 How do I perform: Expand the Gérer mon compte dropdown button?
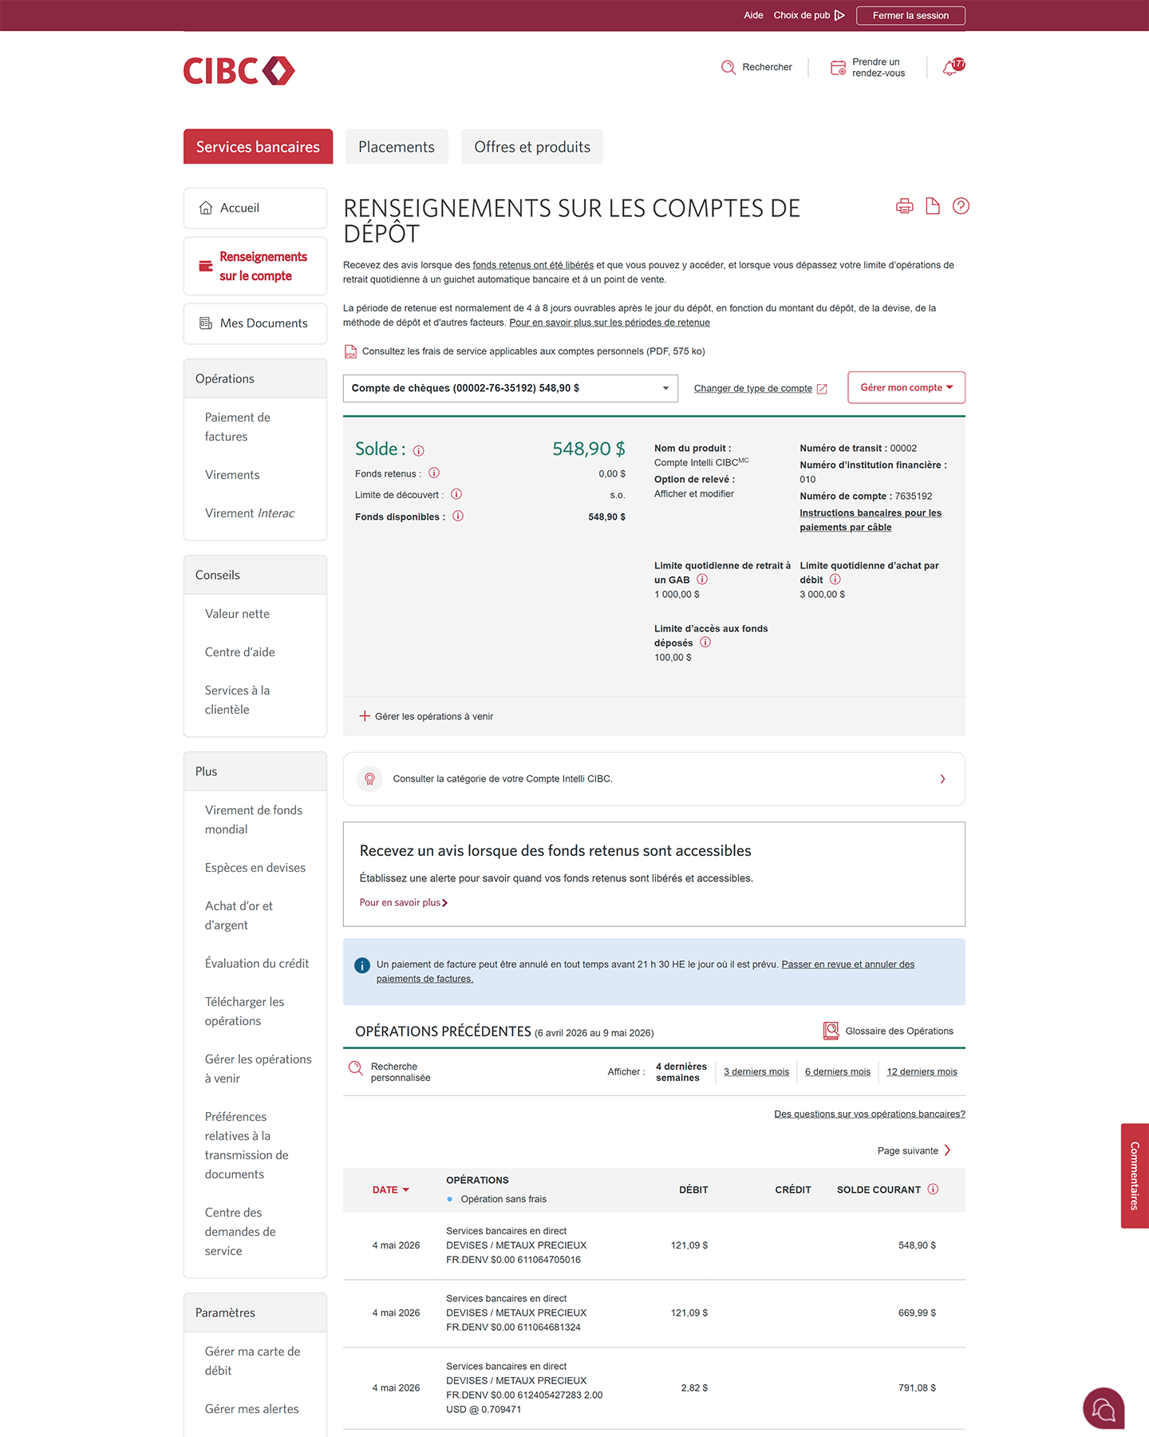pos(906,387)
